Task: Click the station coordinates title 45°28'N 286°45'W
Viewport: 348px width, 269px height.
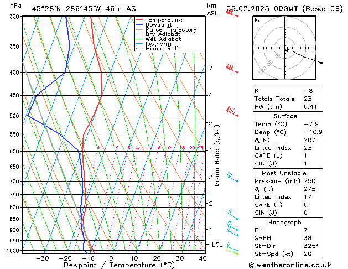Action: (66, 9)
